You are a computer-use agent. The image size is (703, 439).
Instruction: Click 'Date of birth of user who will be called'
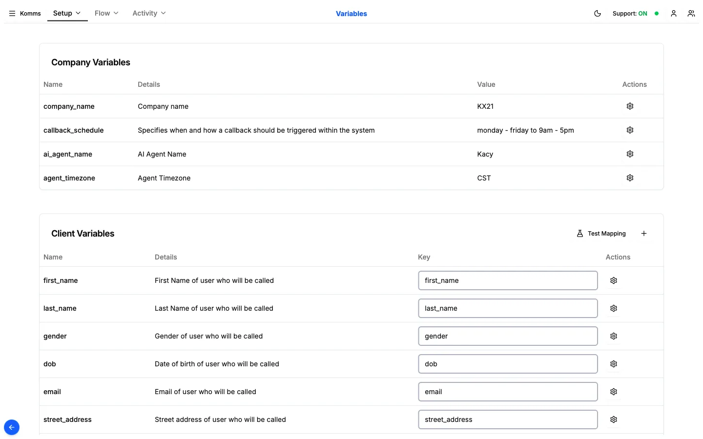pos(217,364)
